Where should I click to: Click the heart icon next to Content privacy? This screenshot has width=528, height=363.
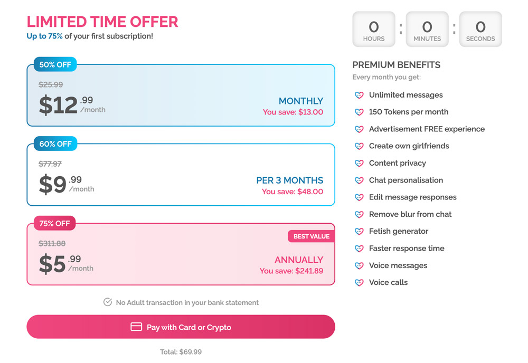pyautogui.click(x=360, y=163)
